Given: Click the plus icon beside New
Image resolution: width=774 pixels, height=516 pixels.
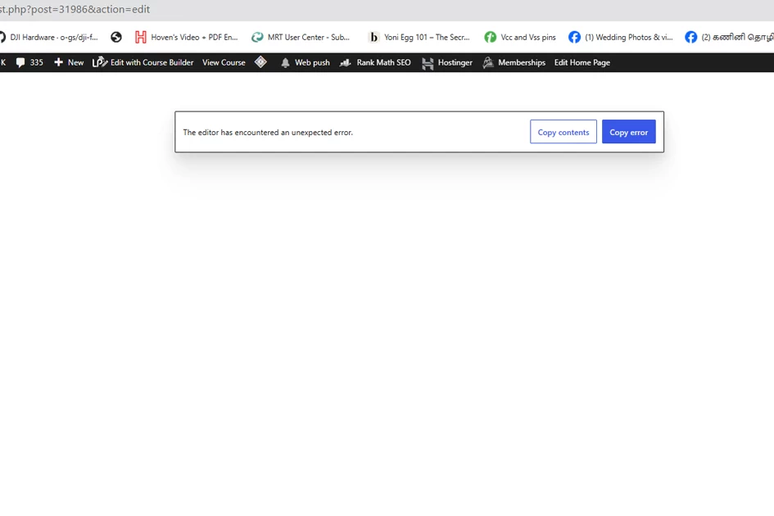Looking at the screenshot, I should coord(58,63).
